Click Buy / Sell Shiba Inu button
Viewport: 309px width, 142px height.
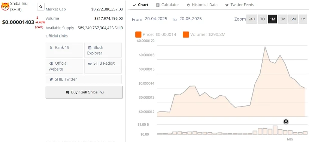[x=84, y=92]
